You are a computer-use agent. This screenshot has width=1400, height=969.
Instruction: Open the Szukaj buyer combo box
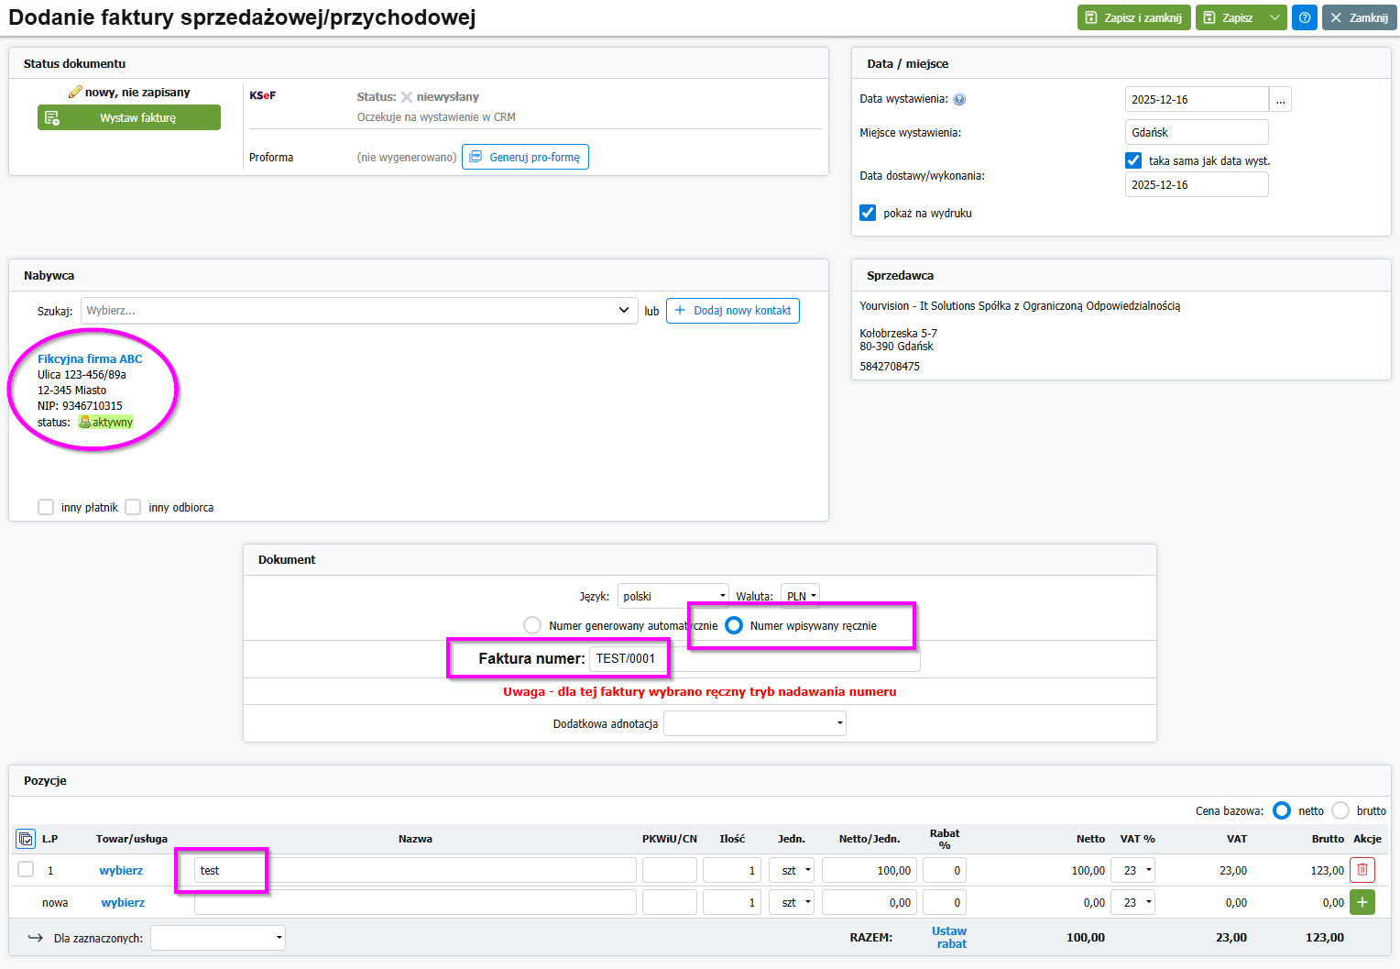tap(359, 311)
